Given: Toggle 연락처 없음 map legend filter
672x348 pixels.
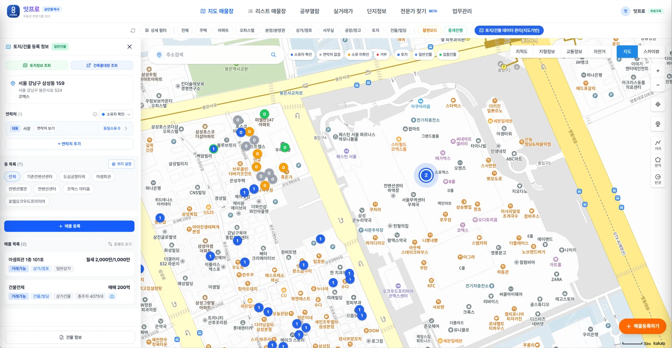Looking at the screenshot, I should tap(330, 55).
